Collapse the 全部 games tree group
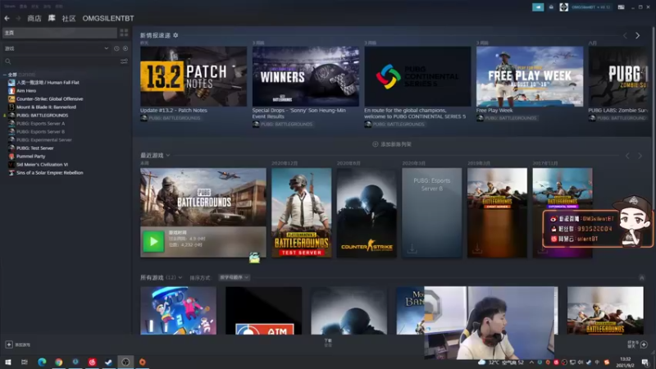Image resolution: width=656 pixels, height=369 pixels. coord(5,75)
